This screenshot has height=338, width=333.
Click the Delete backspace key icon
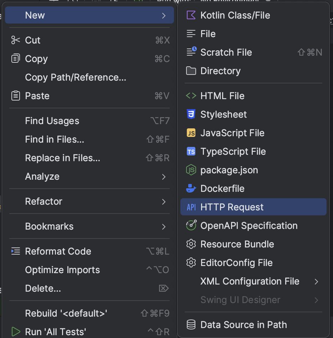(x=164, y=288)
